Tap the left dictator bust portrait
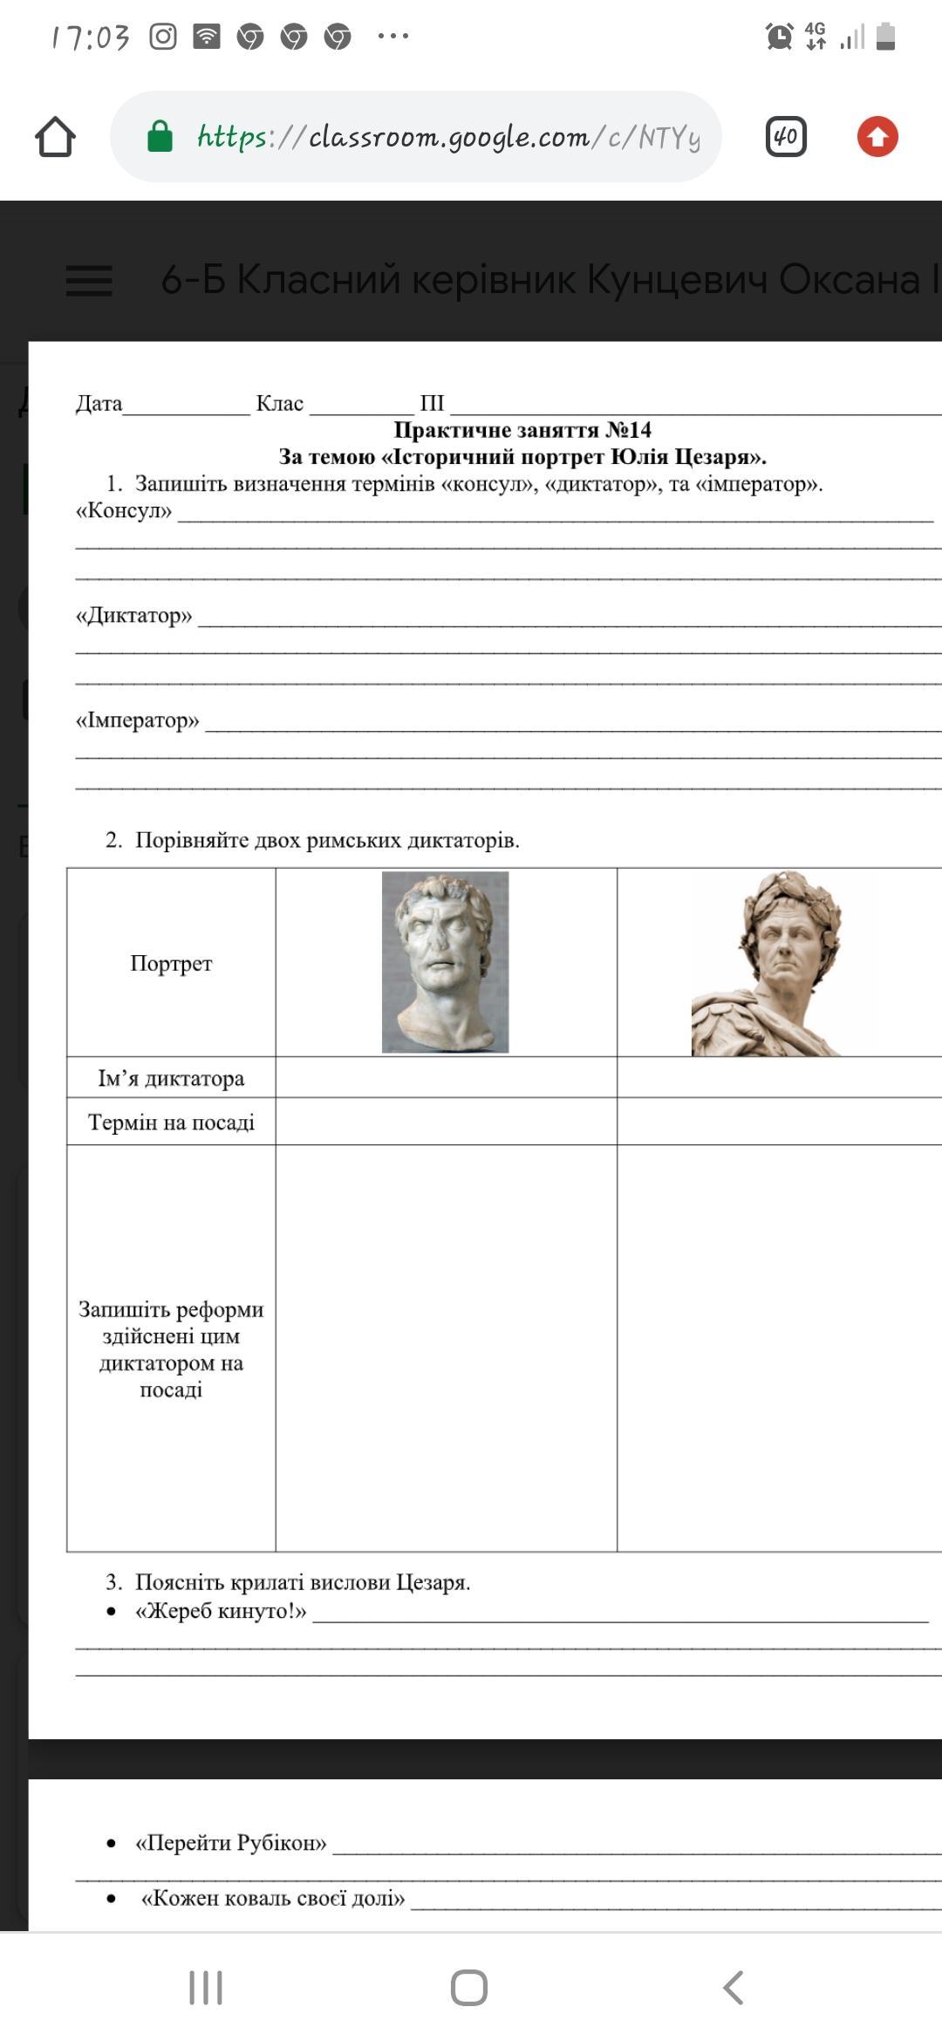Screen dimensions: 942x2041 pos(445,961)
